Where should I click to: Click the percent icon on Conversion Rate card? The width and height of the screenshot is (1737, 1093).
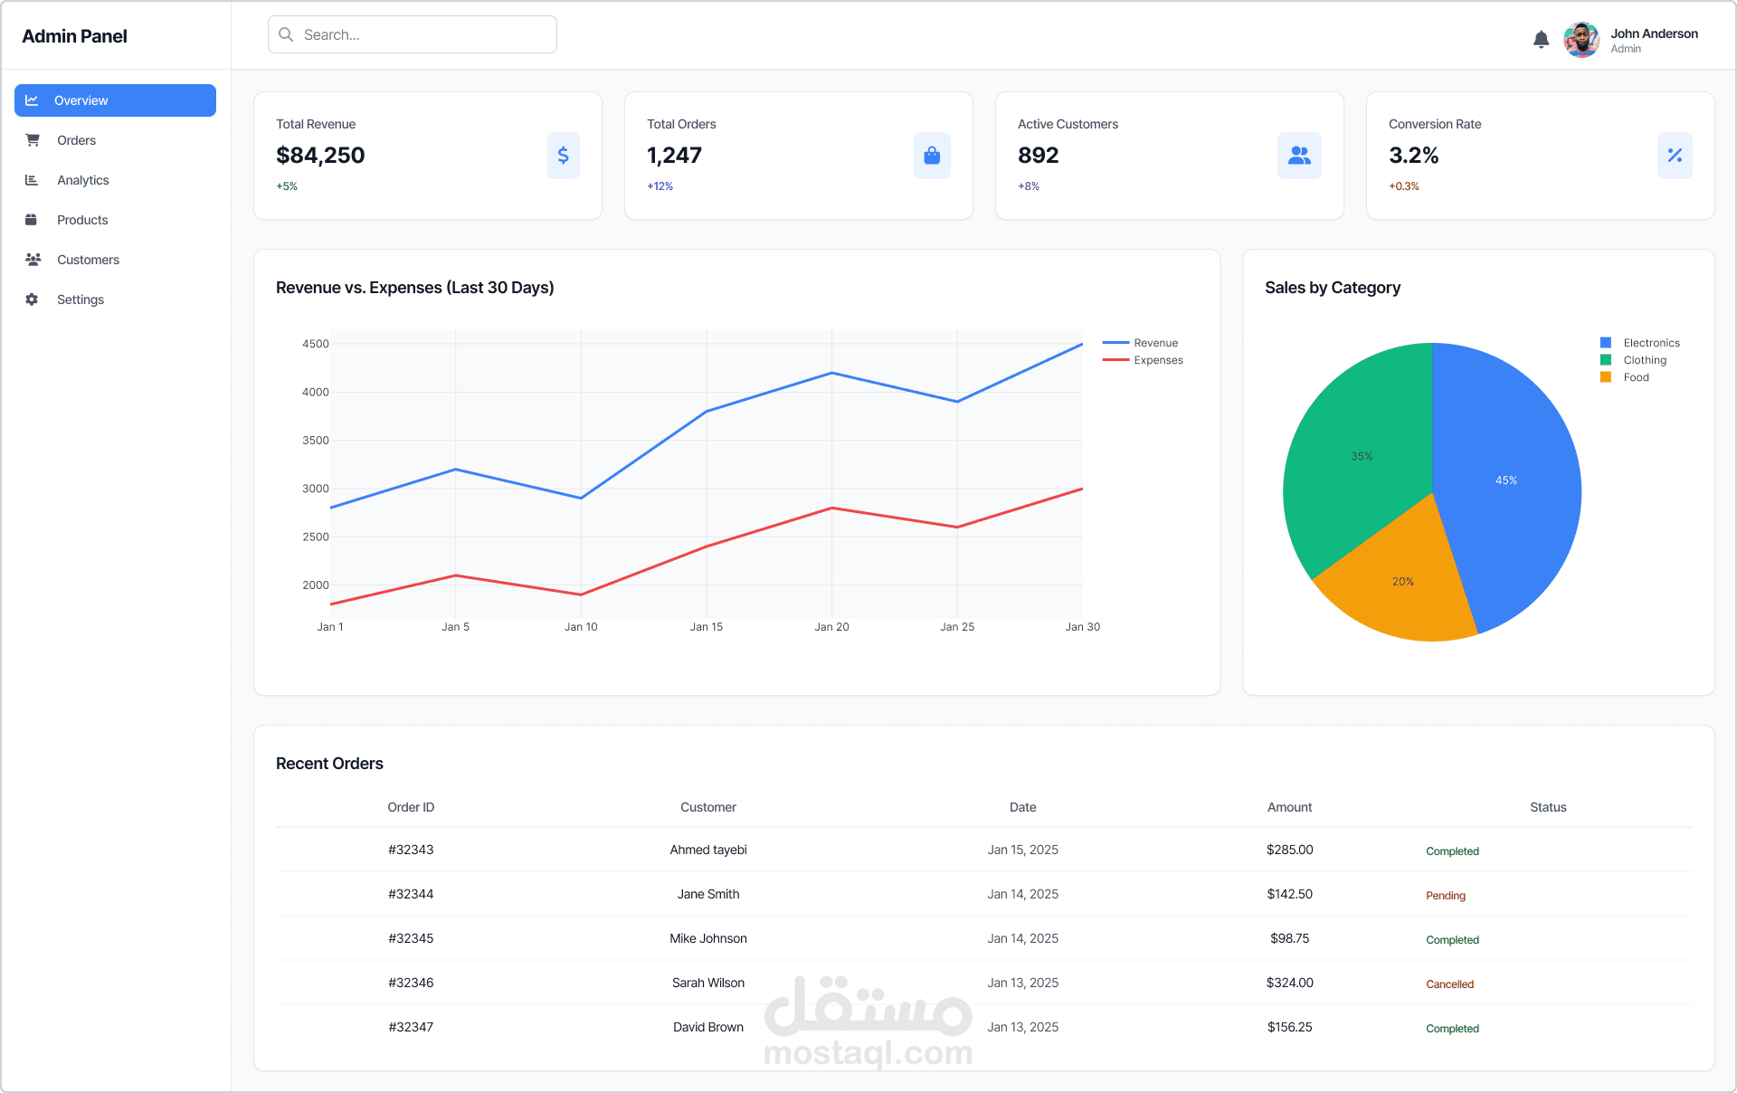click(1675, 156)
